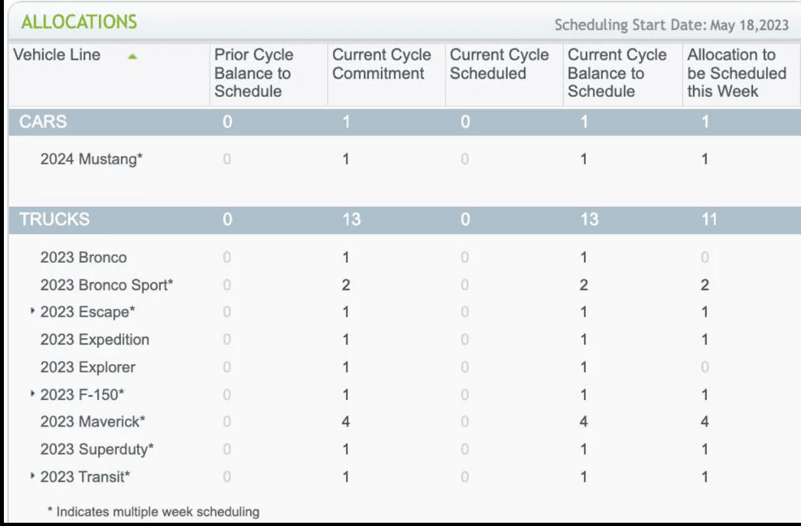Click Prior Cycle Balance to Schedule header

[254, 73]
